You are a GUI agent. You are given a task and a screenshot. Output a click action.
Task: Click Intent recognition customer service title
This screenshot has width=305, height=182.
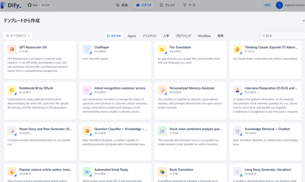pyautogui.click(x=120, y=88)
